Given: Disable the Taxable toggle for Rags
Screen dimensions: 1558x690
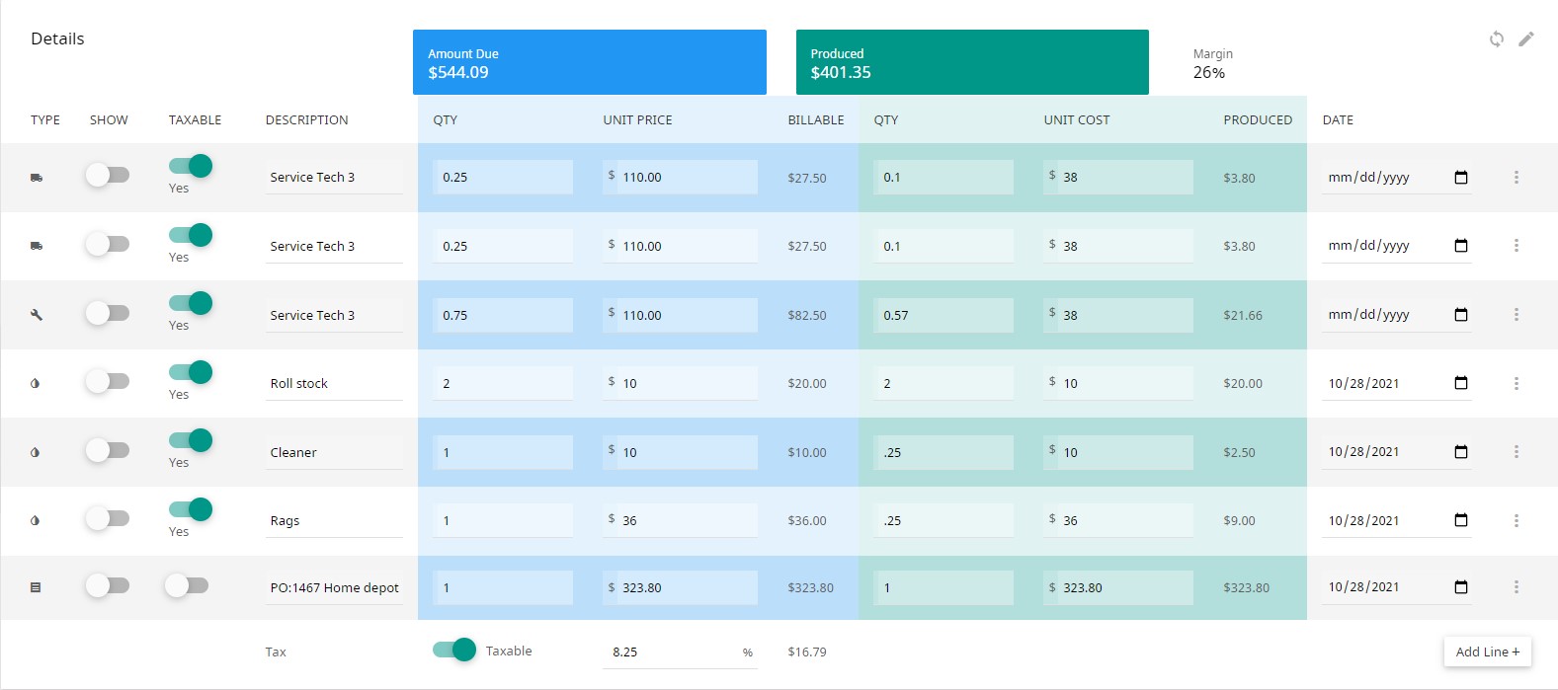Looking at the screenshot, I should point(191,509).
